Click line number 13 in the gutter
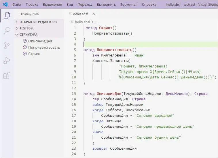The width and height of the screenshot is (218, 158). [x=74, y=93]
